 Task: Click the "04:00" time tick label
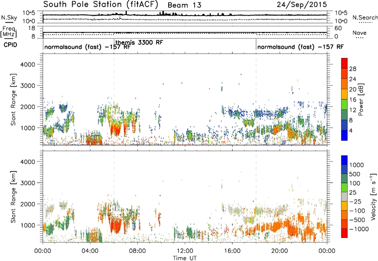(90, 251)
